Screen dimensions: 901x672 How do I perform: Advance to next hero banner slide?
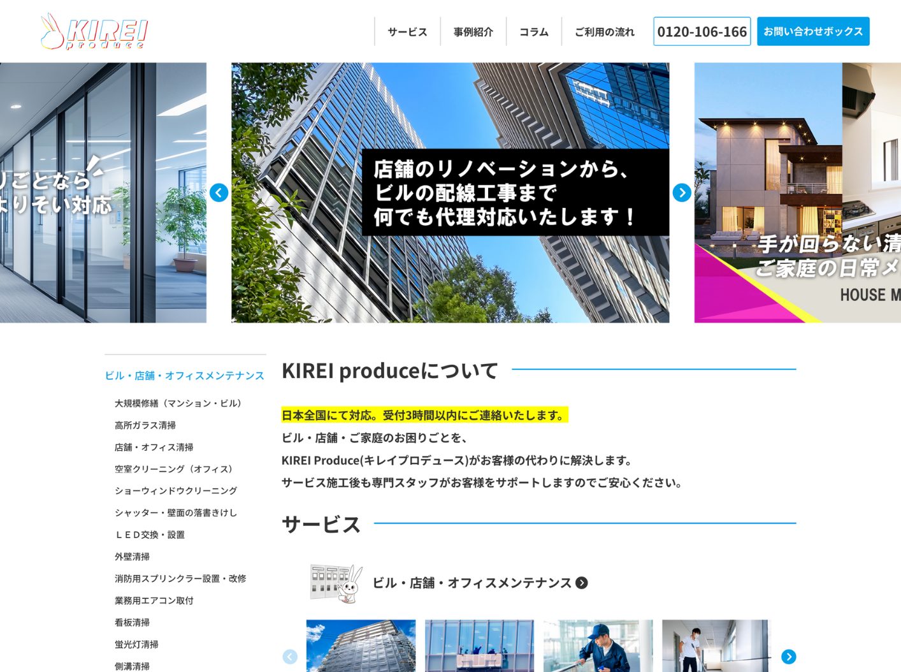tap(682, 193)
